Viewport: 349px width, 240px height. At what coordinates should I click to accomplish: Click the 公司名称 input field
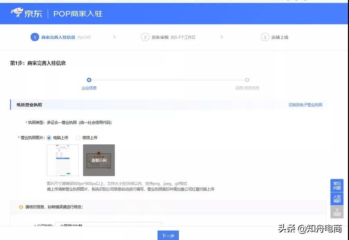(x=109, y=224)
